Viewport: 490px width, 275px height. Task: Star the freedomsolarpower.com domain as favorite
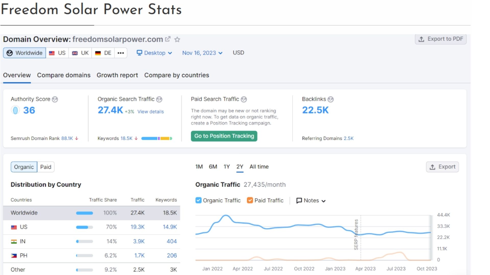[177, 39]
